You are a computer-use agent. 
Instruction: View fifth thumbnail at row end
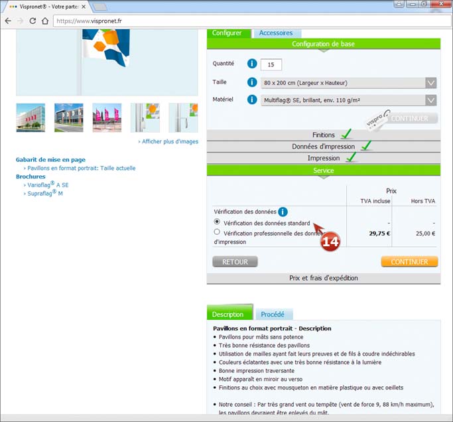tap(184, 117)
